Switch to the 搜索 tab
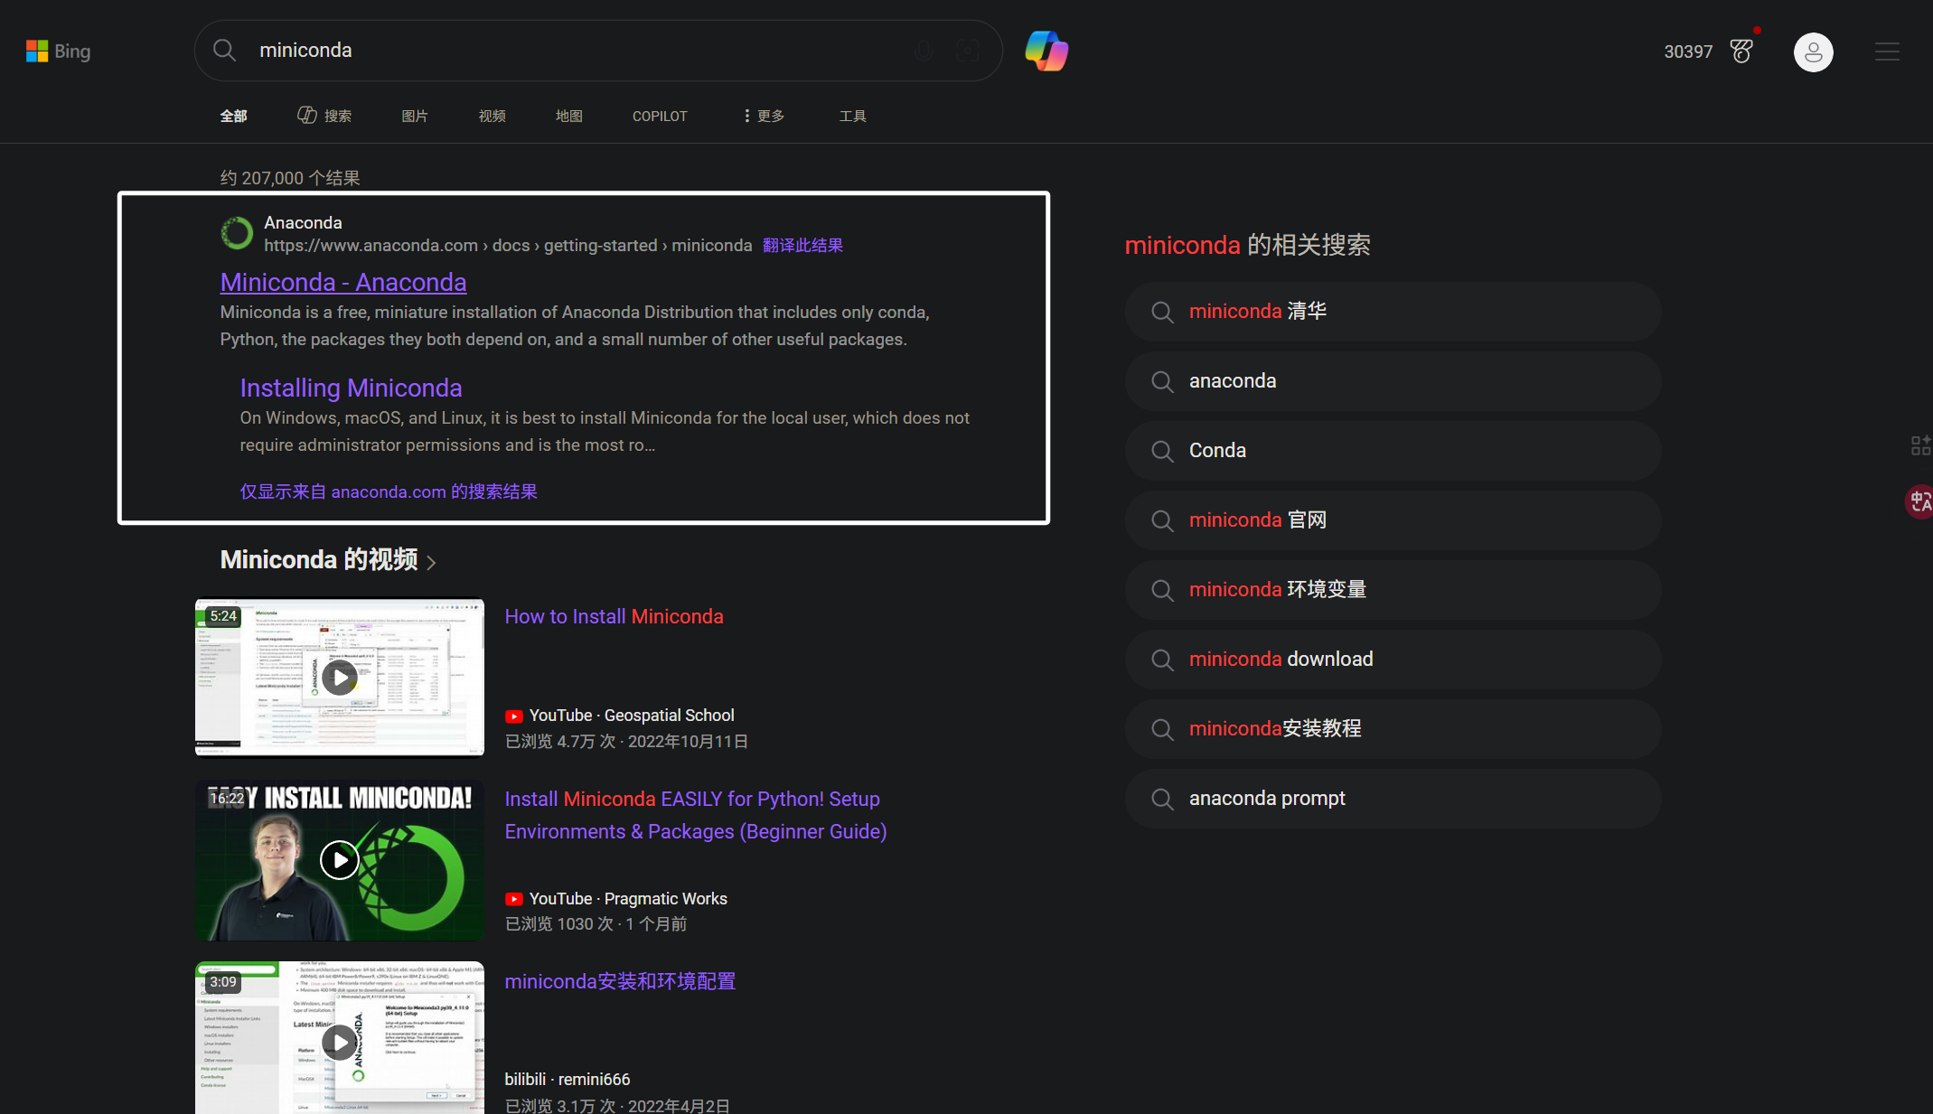1933x1114 pixels. click(324, 116)
